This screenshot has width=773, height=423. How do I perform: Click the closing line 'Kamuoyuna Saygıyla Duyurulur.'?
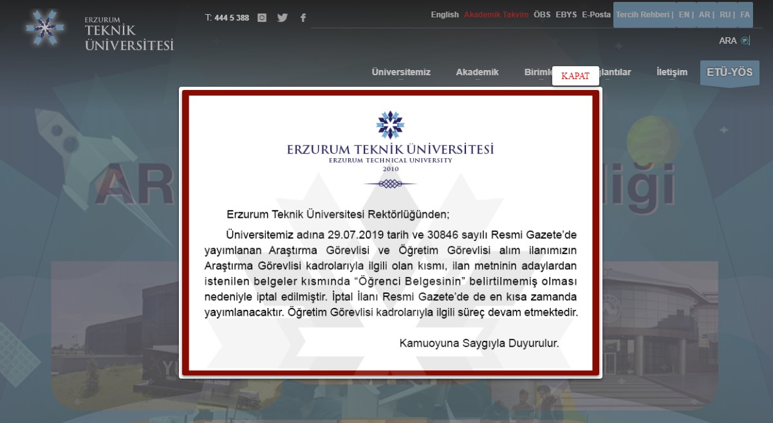click(x=480, y=343)
